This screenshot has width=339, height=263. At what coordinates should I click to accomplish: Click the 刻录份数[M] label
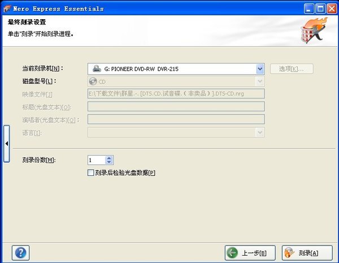(x=39, y=160)
